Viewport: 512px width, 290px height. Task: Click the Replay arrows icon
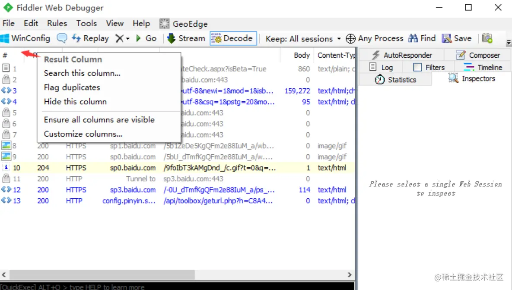(x=76, y=38)
